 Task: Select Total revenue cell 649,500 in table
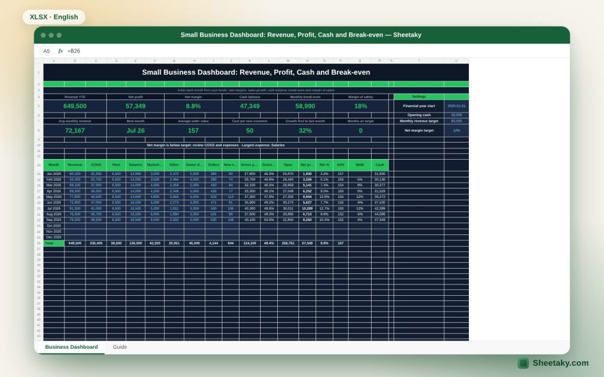[x=75, y=243]
